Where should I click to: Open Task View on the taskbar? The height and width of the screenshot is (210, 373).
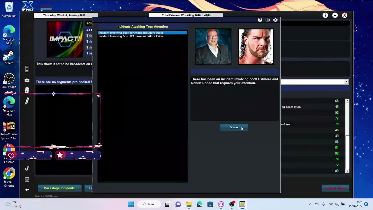[x=167, y=204]
